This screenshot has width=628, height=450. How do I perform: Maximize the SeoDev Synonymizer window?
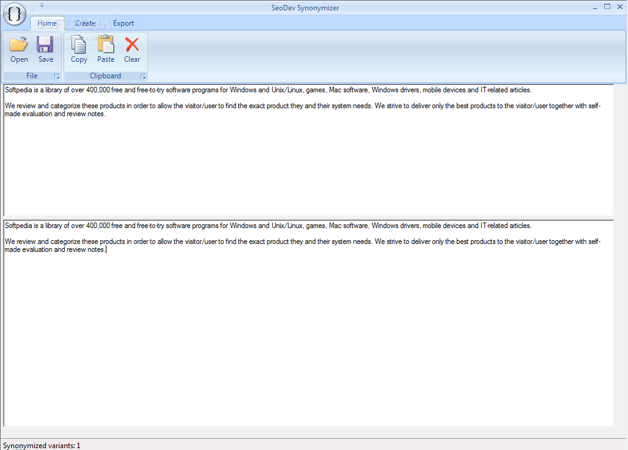point(607,7)
